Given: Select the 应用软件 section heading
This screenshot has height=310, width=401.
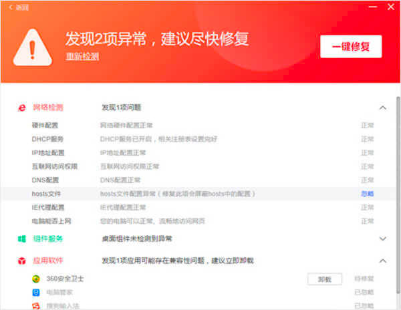Looking at the screenshot, I should click(x=48, y=261).
